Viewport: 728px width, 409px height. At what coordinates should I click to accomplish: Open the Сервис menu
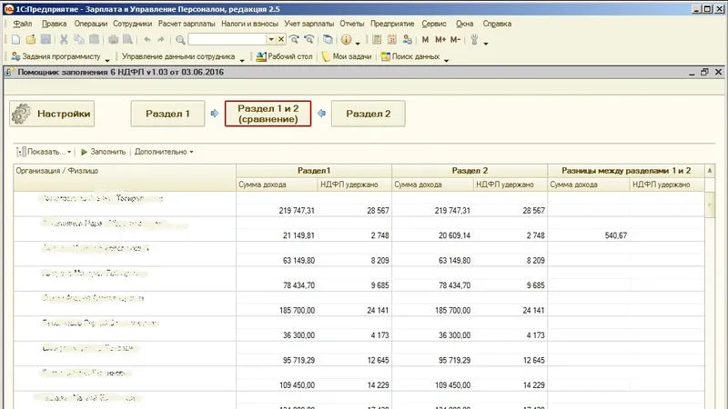click(434, 24)
